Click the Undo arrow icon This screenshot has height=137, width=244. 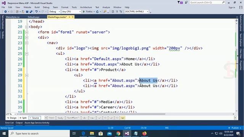[x=37, y=12]
